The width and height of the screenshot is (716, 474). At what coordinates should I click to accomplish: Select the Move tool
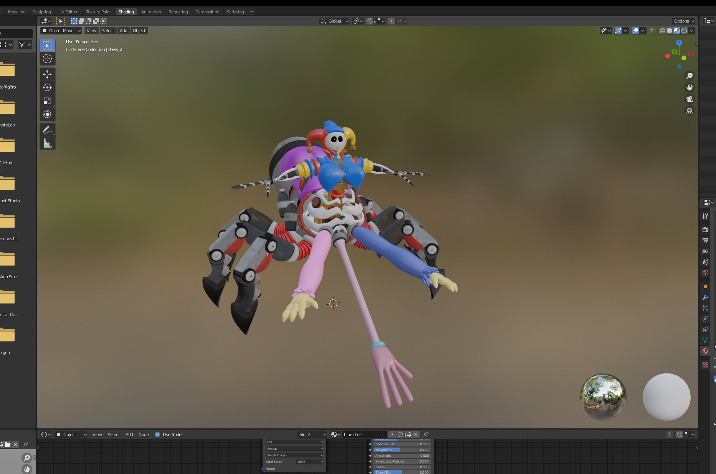pyautogui.click(x=47, y=74)
